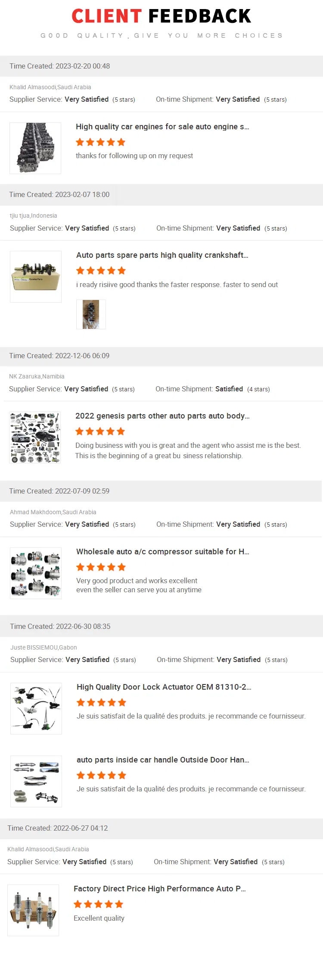Open the Door Lock Actuator product image
Image resolution: width=323 pixels, height=953 pixels.
pos(36,709)
